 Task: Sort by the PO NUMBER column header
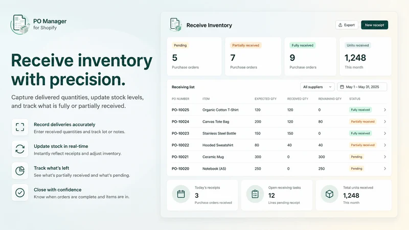[180, 99]
